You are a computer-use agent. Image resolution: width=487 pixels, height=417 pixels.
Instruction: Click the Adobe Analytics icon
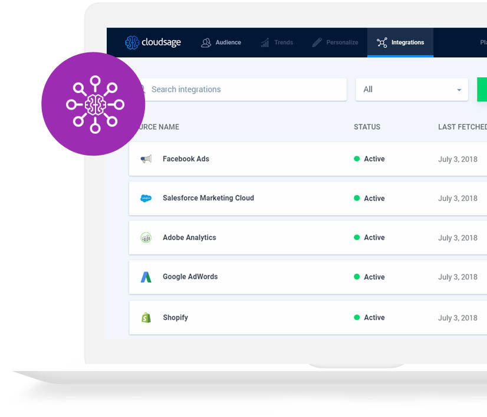146,238
